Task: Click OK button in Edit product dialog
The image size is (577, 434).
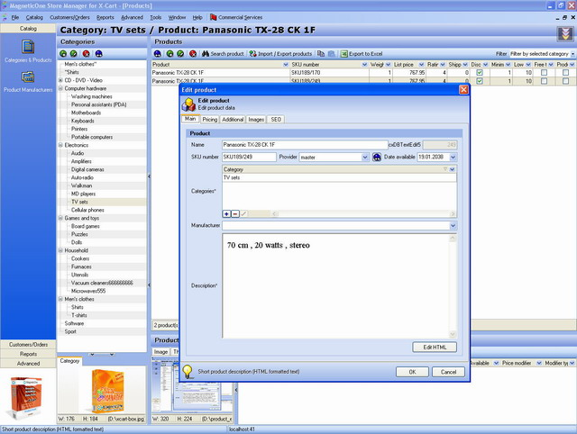Action: pos(412,372)
